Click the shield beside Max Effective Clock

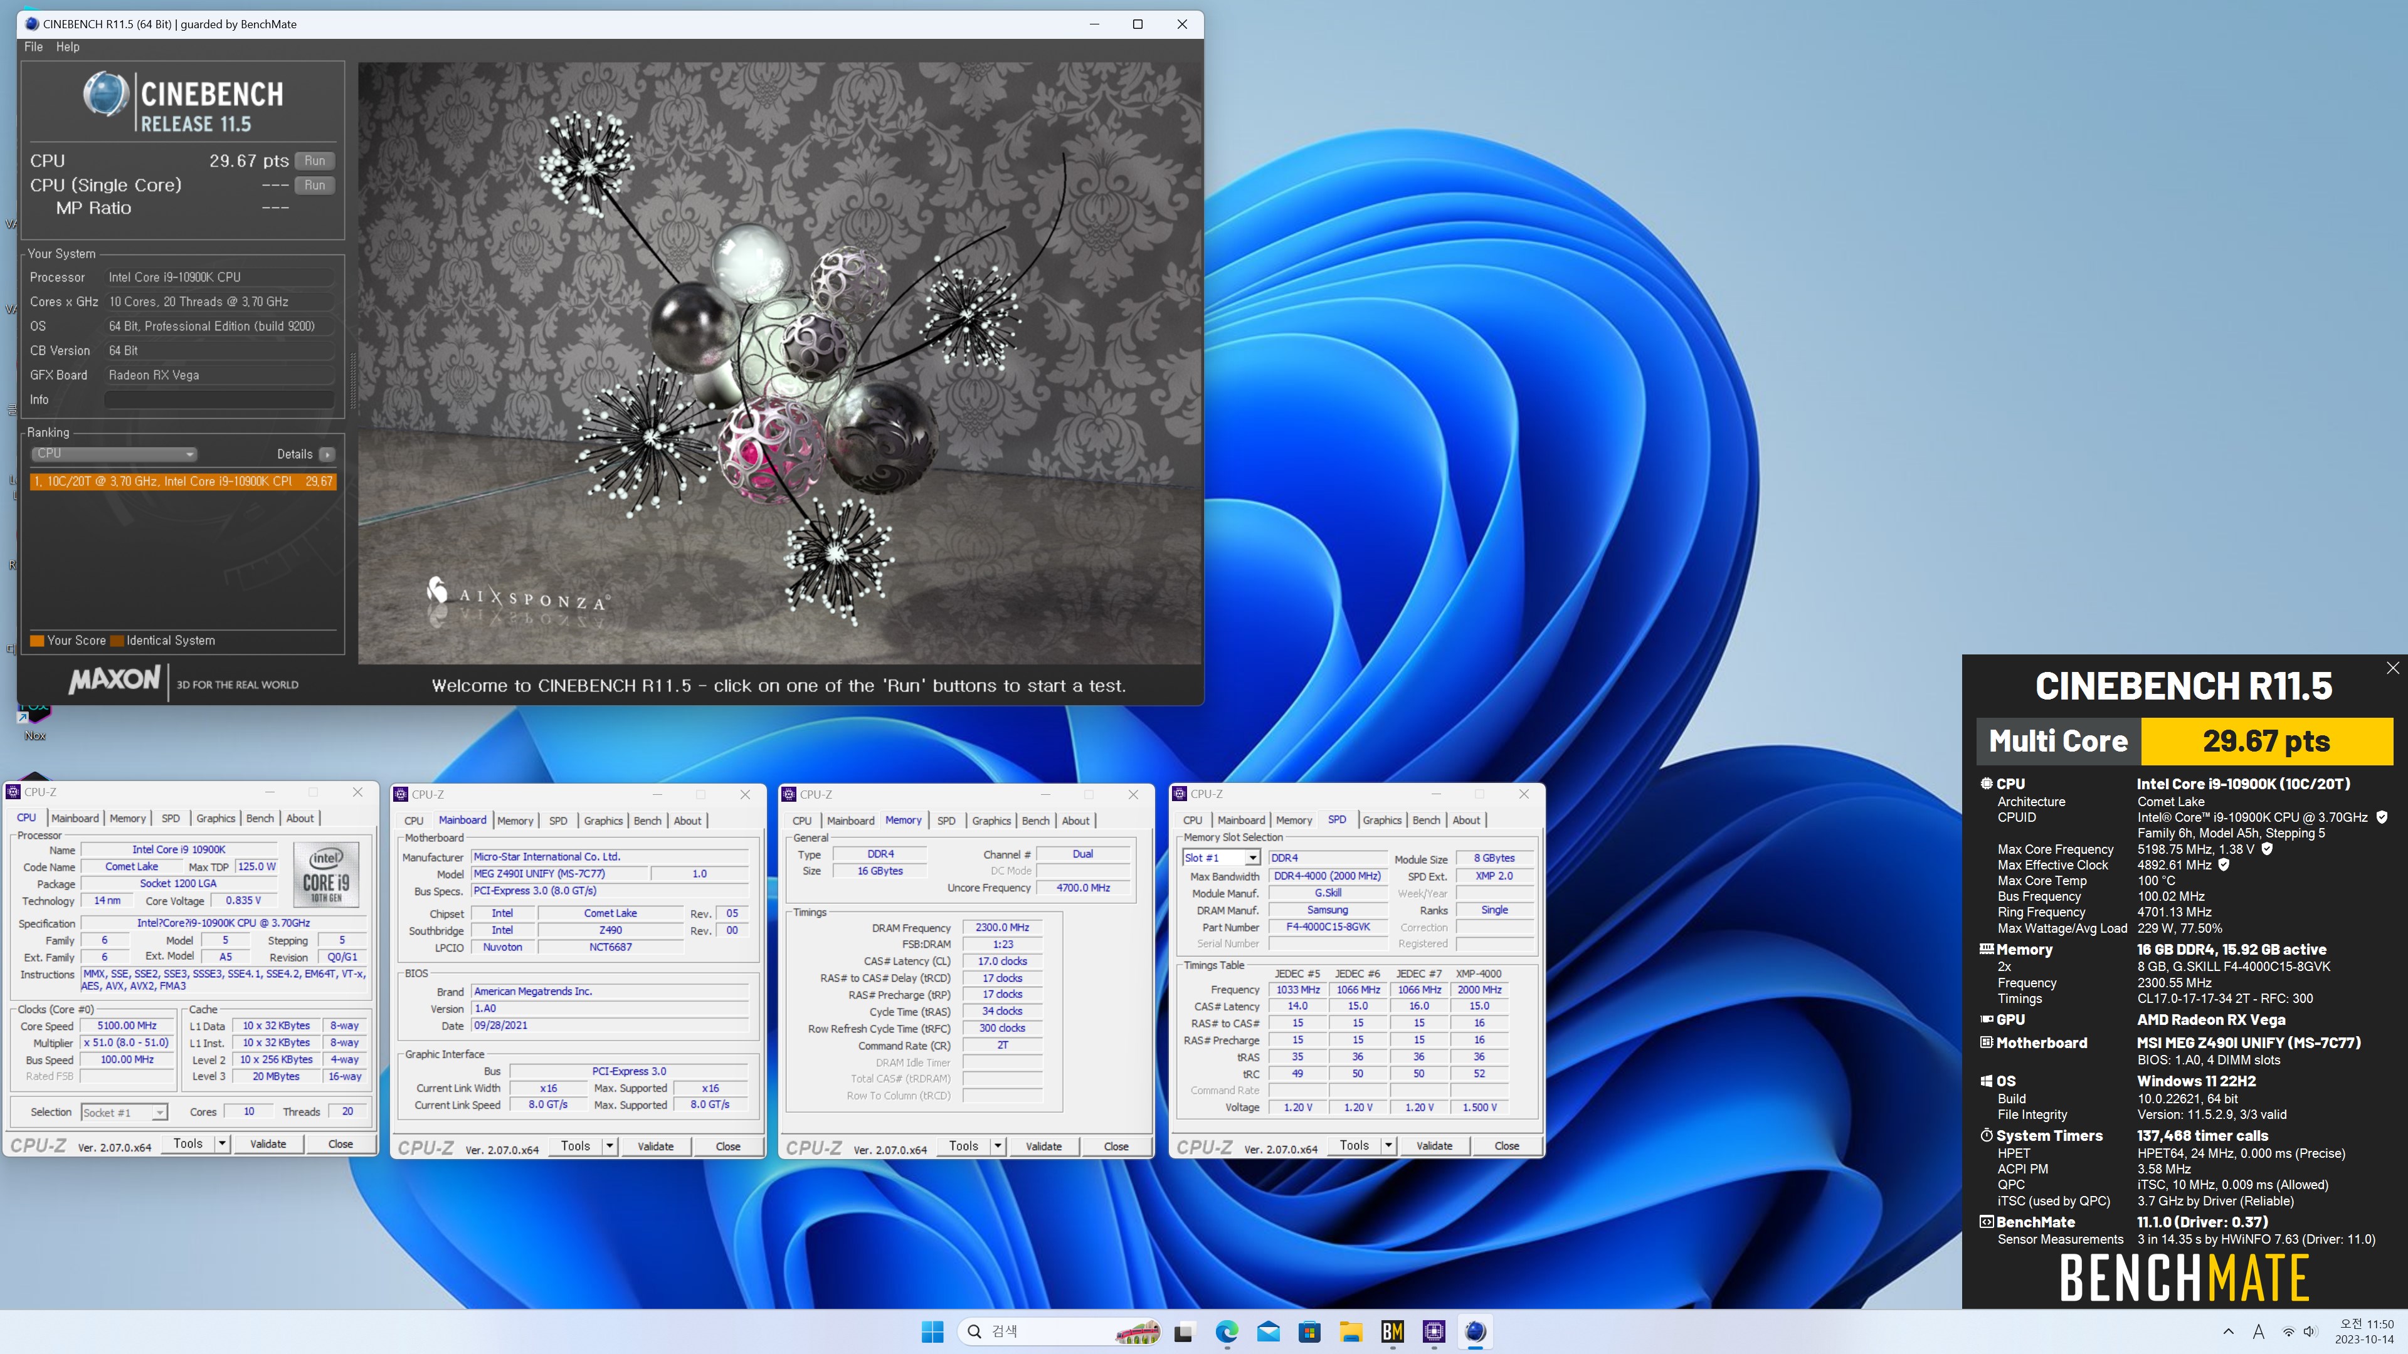click(2224, 865)
